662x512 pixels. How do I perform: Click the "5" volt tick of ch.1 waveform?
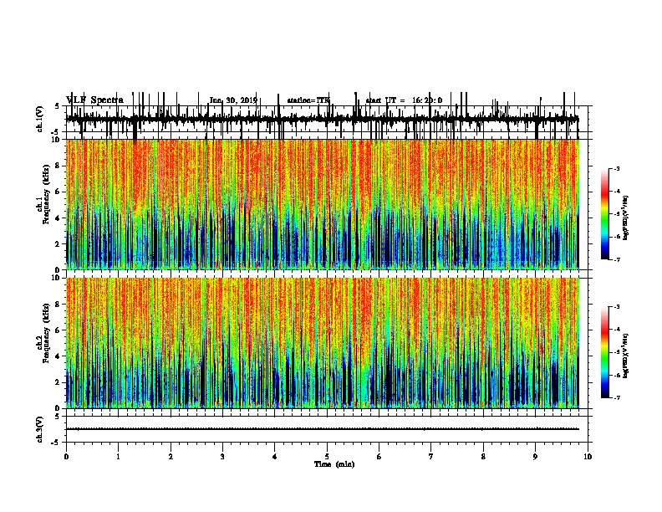57,106
